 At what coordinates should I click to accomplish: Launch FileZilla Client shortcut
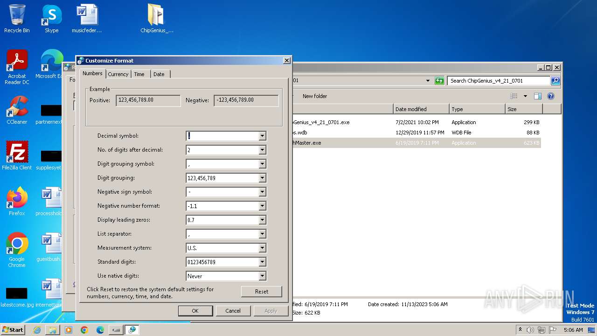pyautogui.click(x=17, y=155)
